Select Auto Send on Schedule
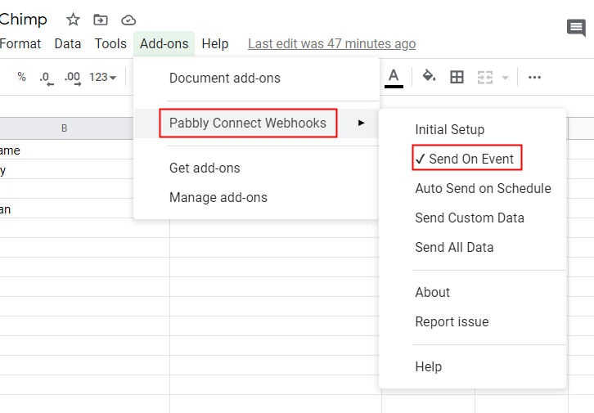This screenshot has height=413, width=594. tap(472, 188)
